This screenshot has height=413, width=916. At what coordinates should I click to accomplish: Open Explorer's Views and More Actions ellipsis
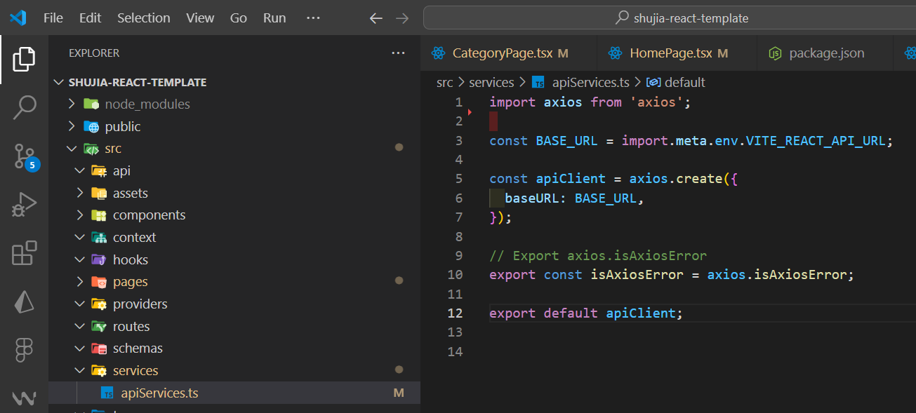coord(398,53)
